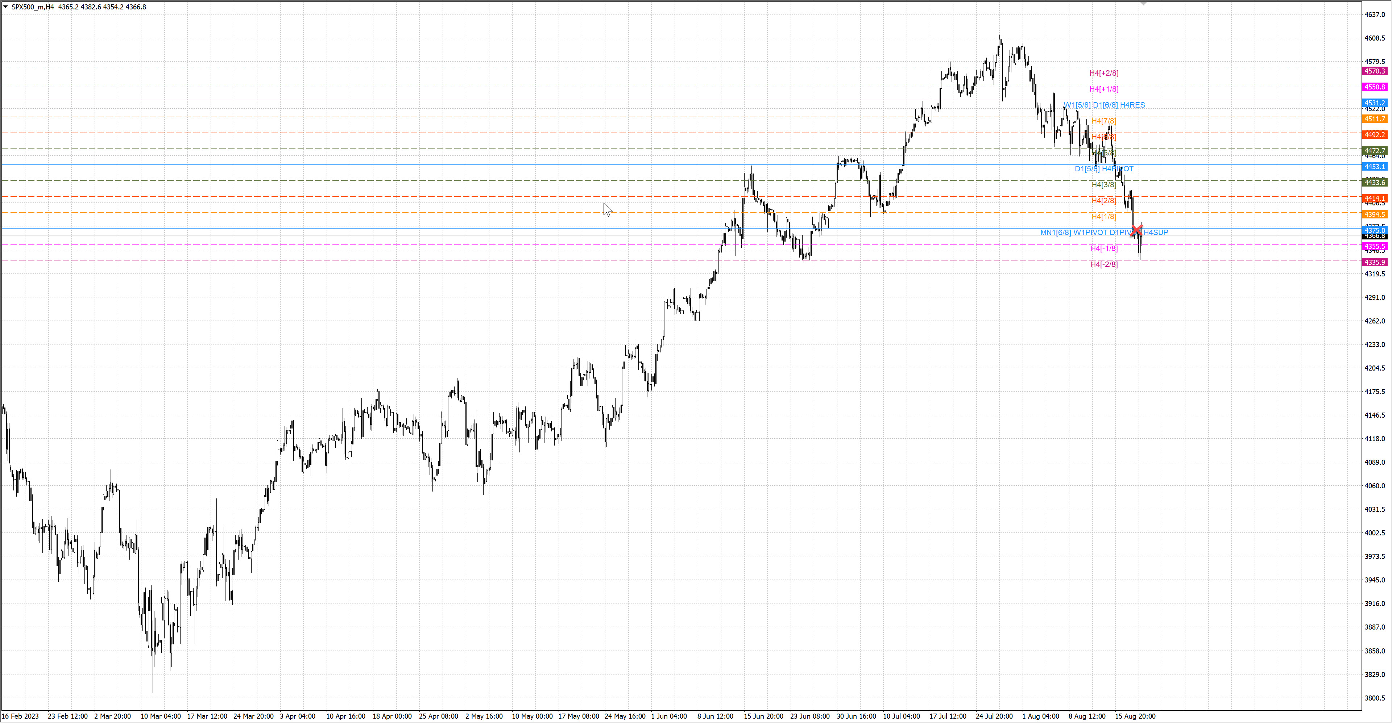Viewport: 1392px width, 723px height.
Task: Click the red X marker on chart
Action: point(1136,230)
